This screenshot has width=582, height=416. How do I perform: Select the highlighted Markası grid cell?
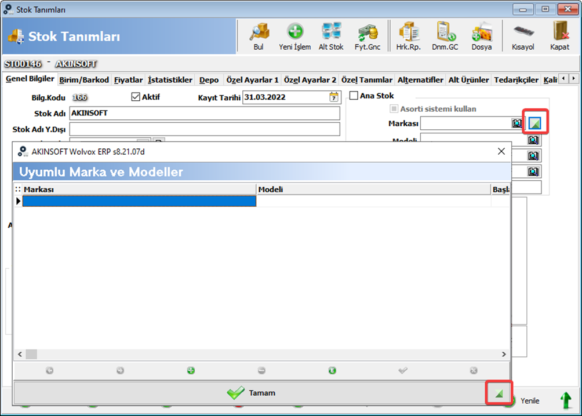pyautogui.click(x=139, y=201)
